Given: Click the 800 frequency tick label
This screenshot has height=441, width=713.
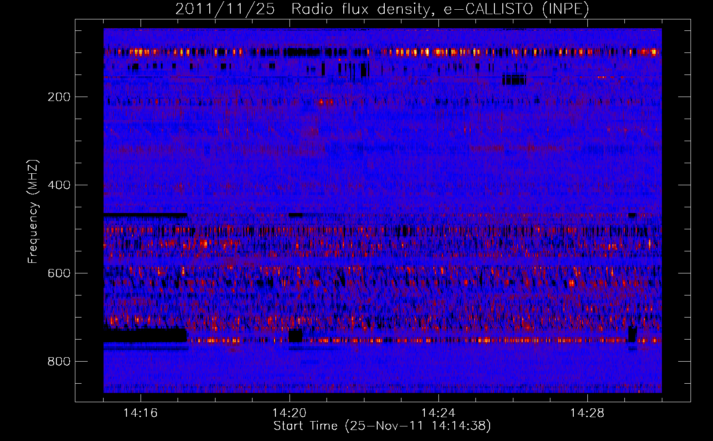Looking at the screenshot, I should [x=59, y=362].
